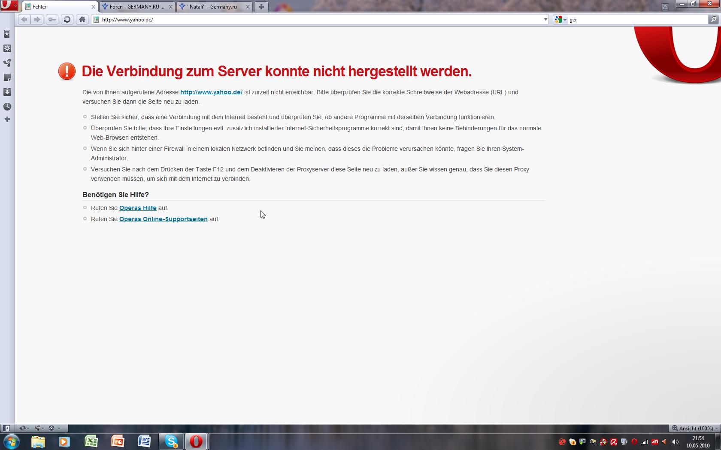Screen dimensions: 721x450
Task: Open the History panel in sidebar
Action: pyautogui.click(x=7, y=107)
